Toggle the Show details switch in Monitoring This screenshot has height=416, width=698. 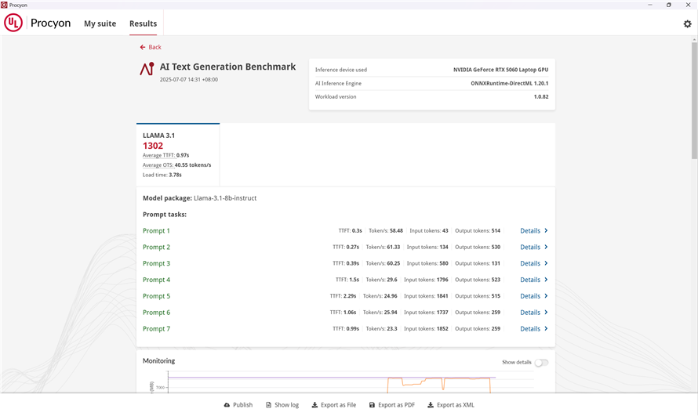click(541, 363)
